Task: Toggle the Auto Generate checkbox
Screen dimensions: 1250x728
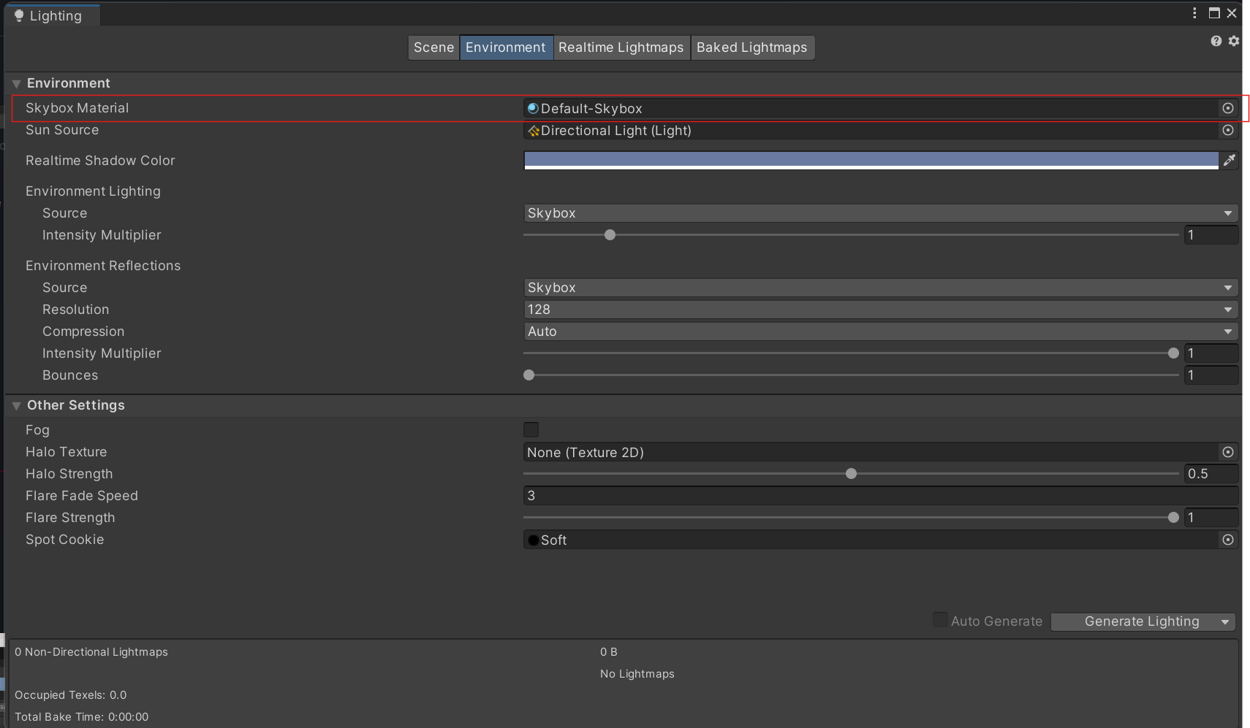Action: (x=940, y=620)
